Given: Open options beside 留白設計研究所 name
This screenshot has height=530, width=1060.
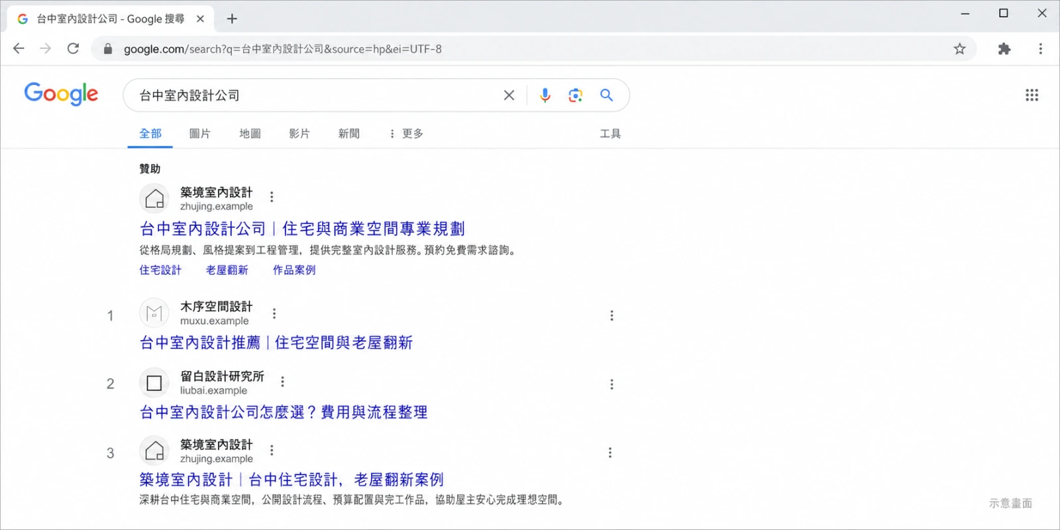Looking at the screenshot, I should (x=283, y=382).
